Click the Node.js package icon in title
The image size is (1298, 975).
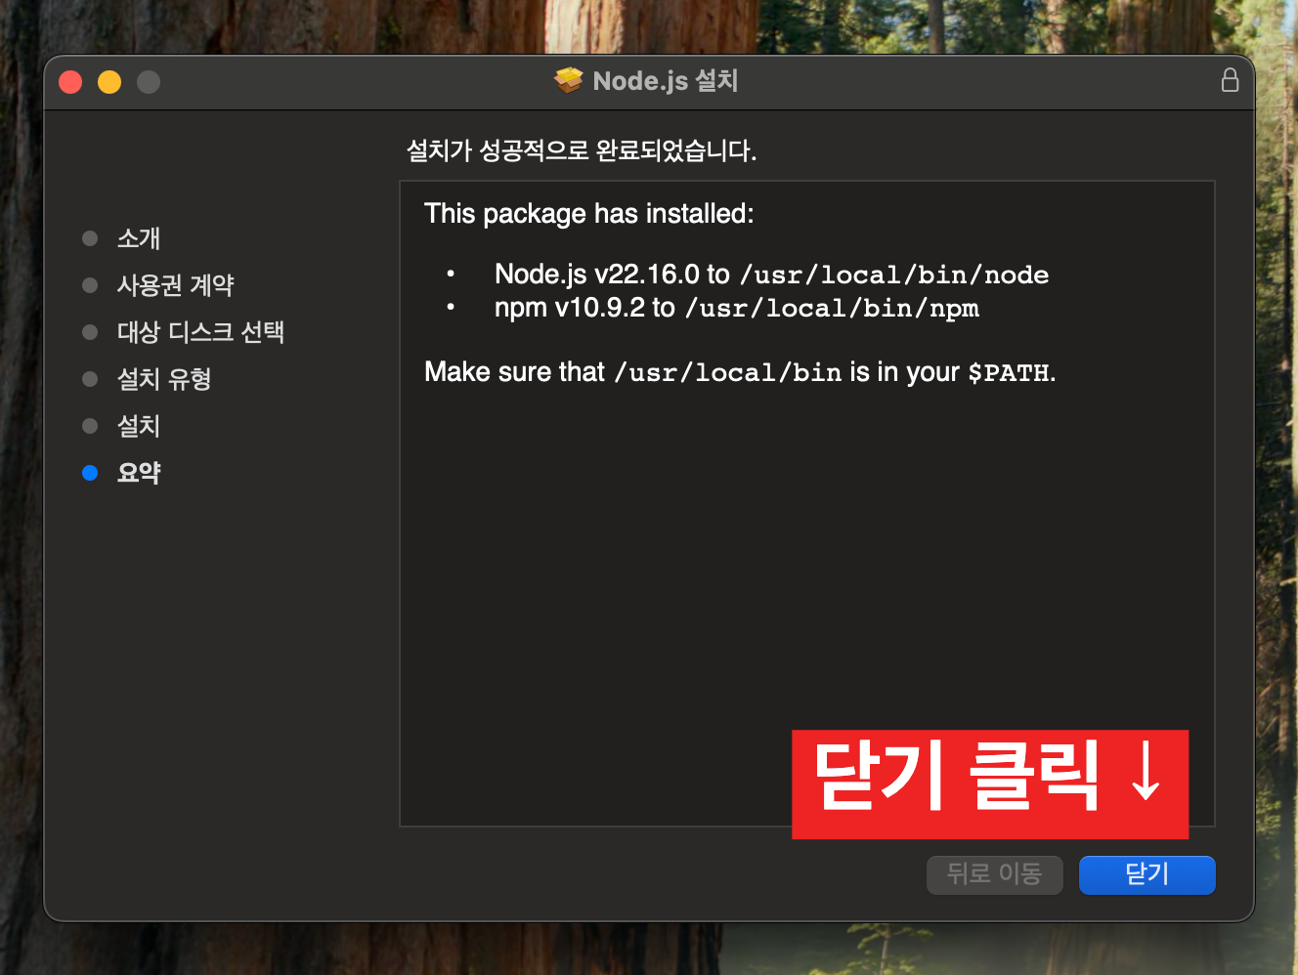568,80
